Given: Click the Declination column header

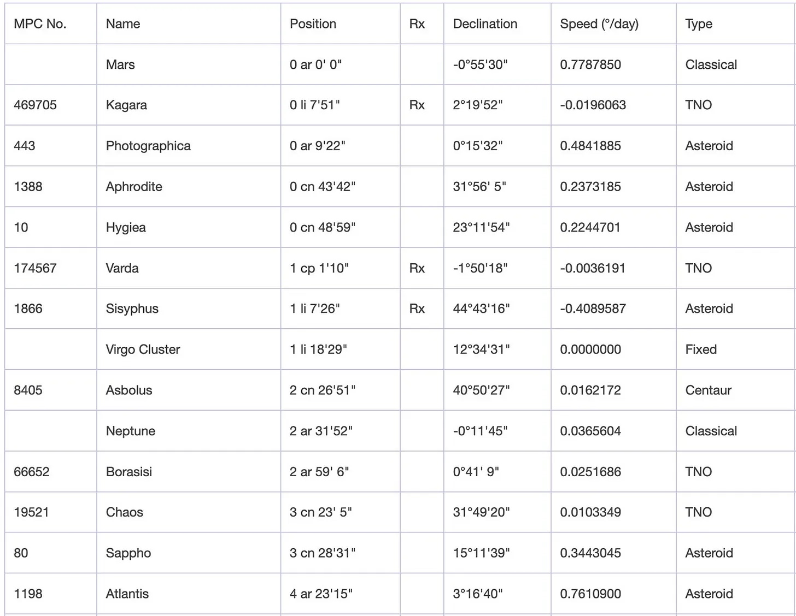Looking at the screenshot, I should coord(485,24).
